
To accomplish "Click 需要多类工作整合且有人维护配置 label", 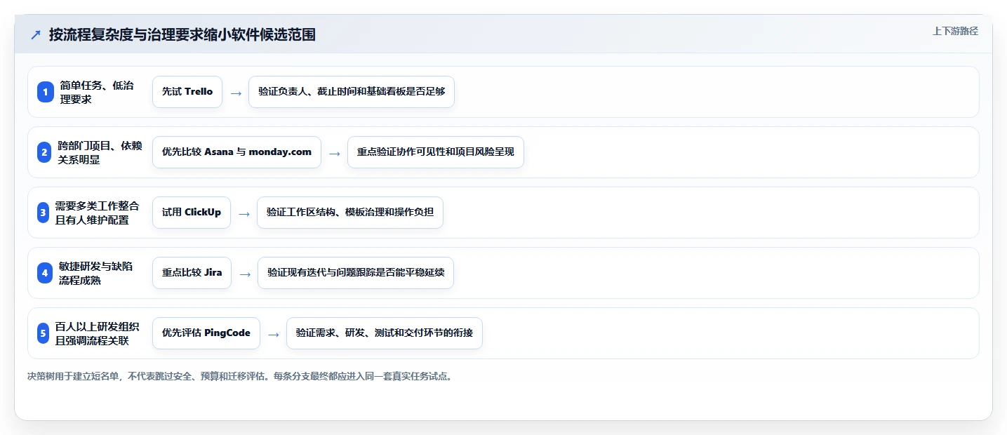I will click(97, 213).
